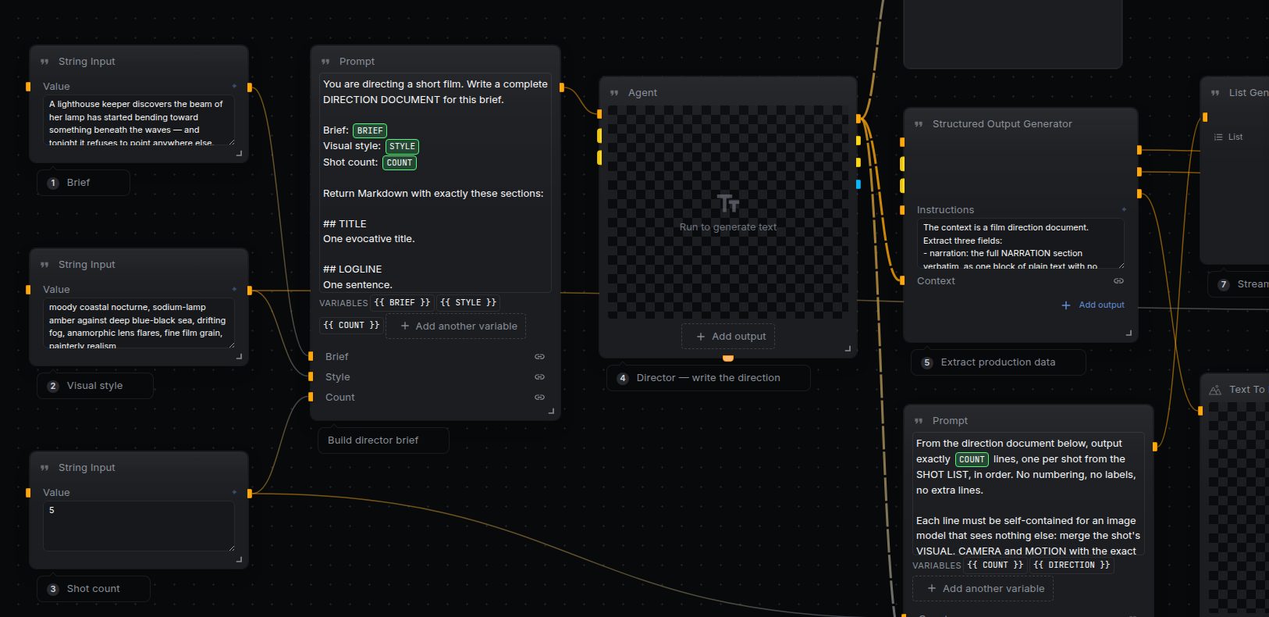Click the Run to generate text placeholder

click(x=728, y=227)
